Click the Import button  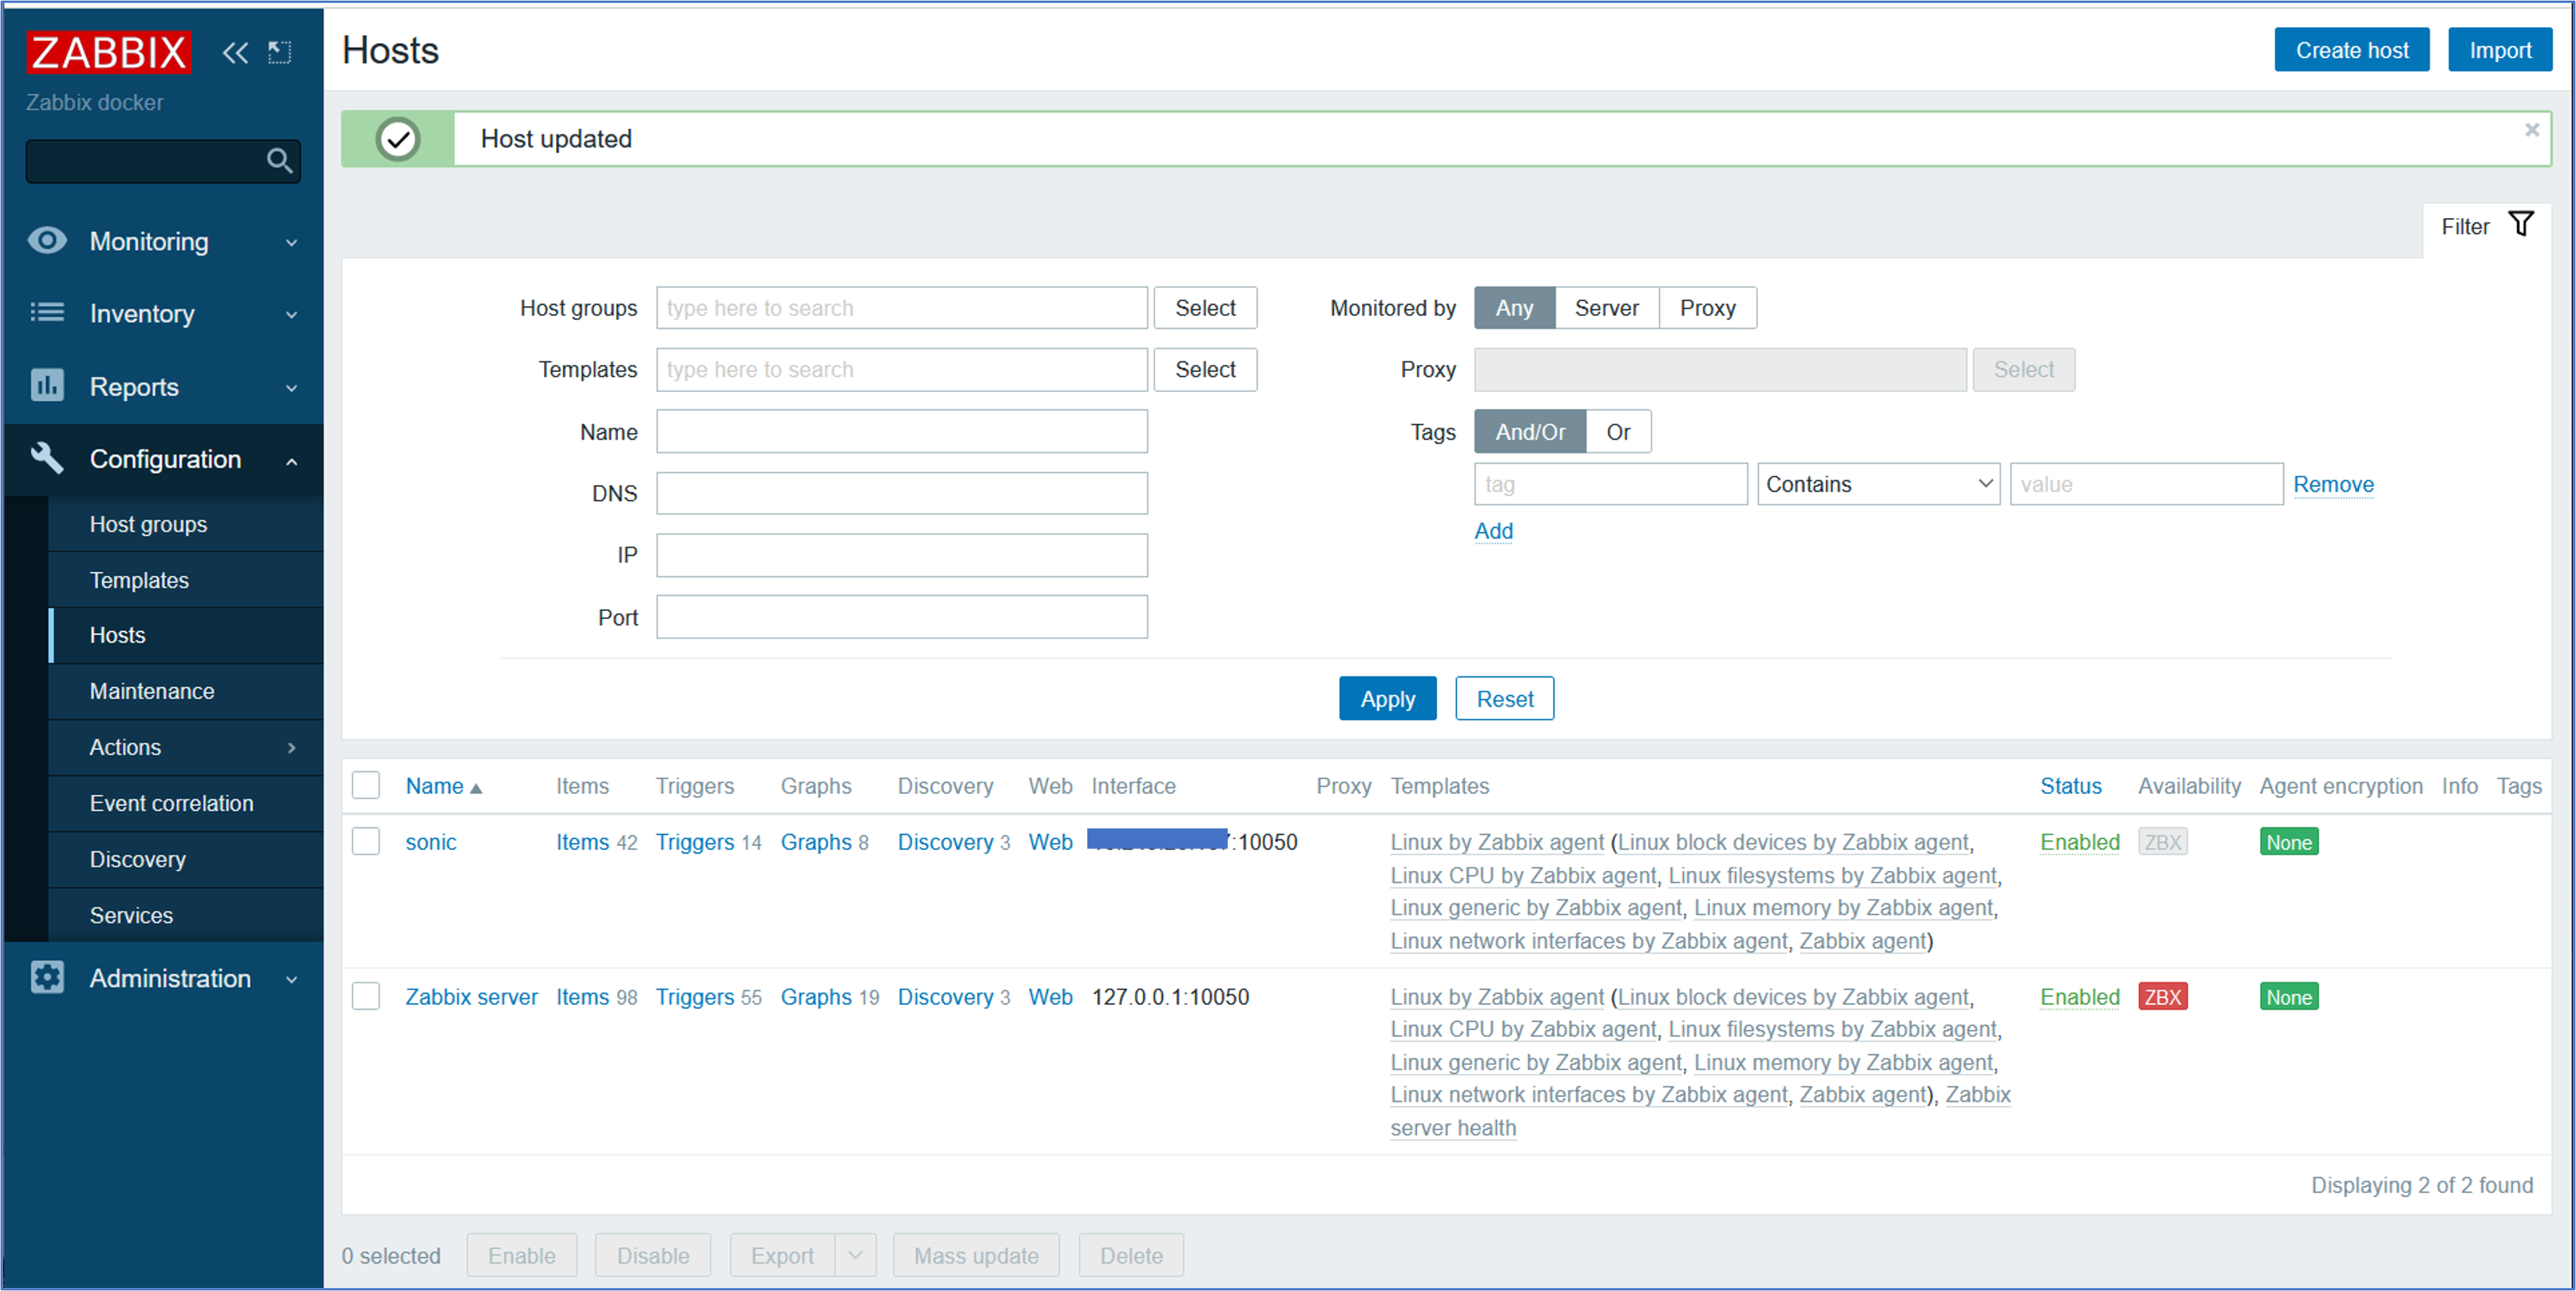(x=2499, y=50)
